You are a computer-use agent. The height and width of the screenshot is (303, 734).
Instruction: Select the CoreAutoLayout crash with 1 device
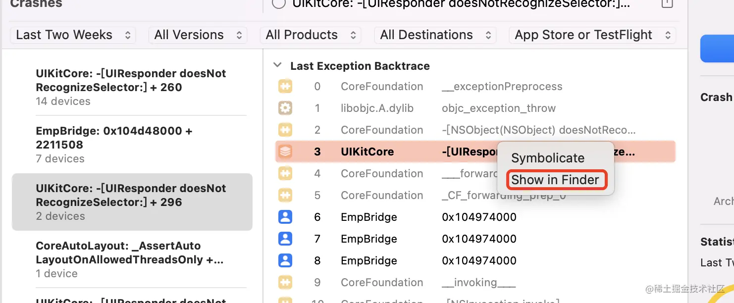point(131,259)
